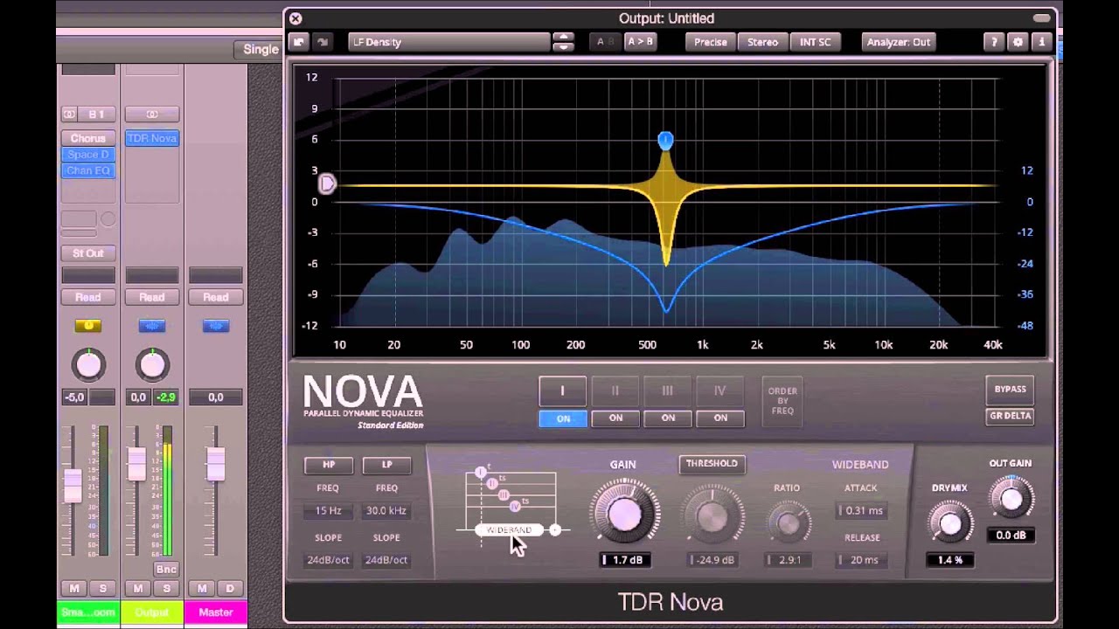
Task: Select band IV tab
Action: point(719,391)
